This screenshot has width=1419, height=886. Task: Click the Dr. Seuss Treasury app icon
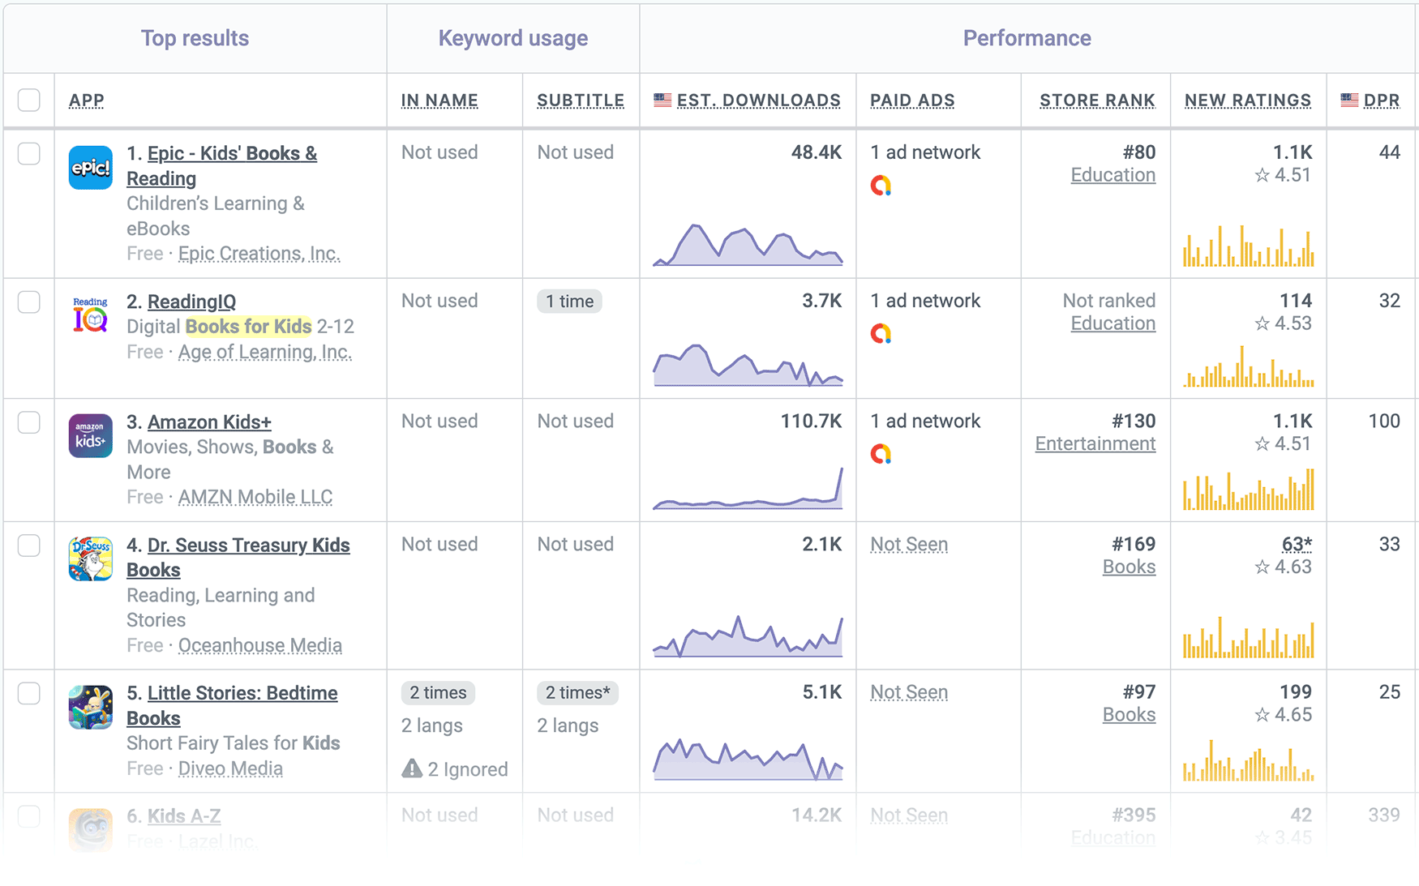pyautogui.click(x=90, y=559)
